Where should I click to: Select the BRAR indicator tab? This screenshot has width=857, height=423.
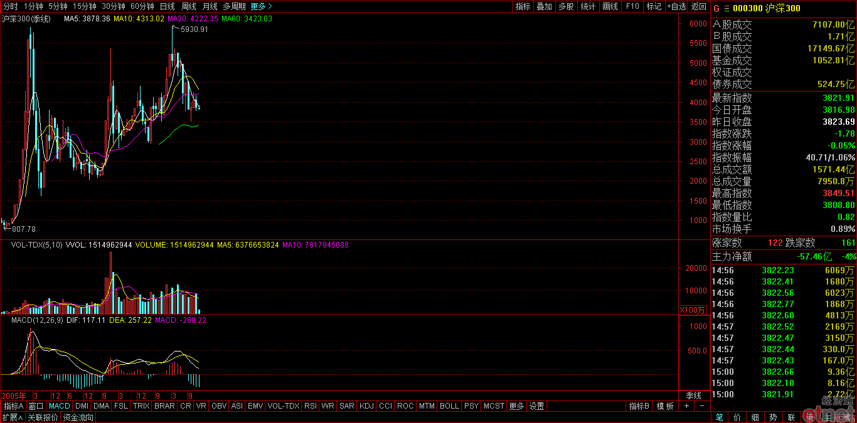pos(164,406)
